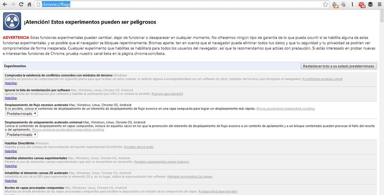The image size is (384, 195).
Task: Click title 'Ignorar la lista de renderización por software'
Action: [37, 90]
